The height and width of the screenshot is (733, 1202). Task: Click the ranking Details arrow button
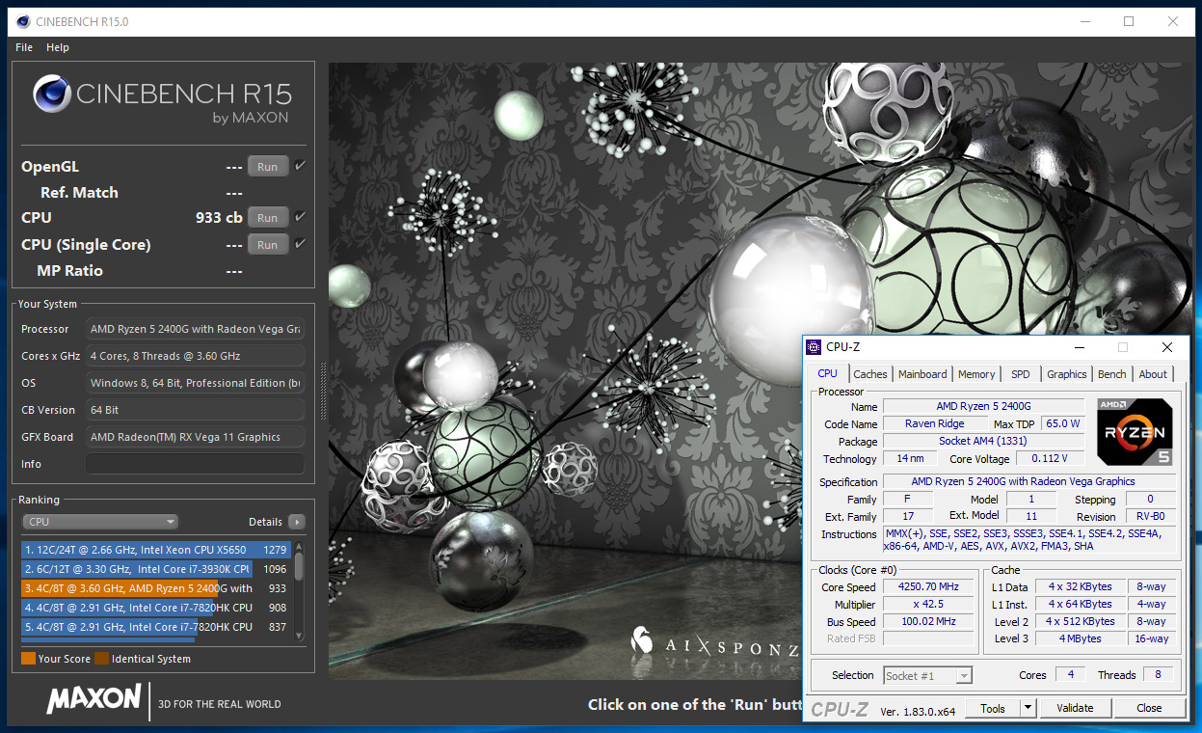tap(297, 522)
